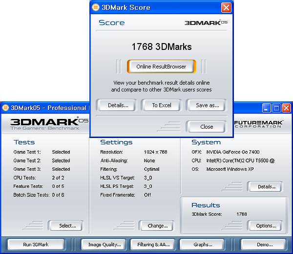This screenshot has width=293, height=254.
Task: Click the Settings section heading
Action: pyautogui.click(x=116, y=142)
